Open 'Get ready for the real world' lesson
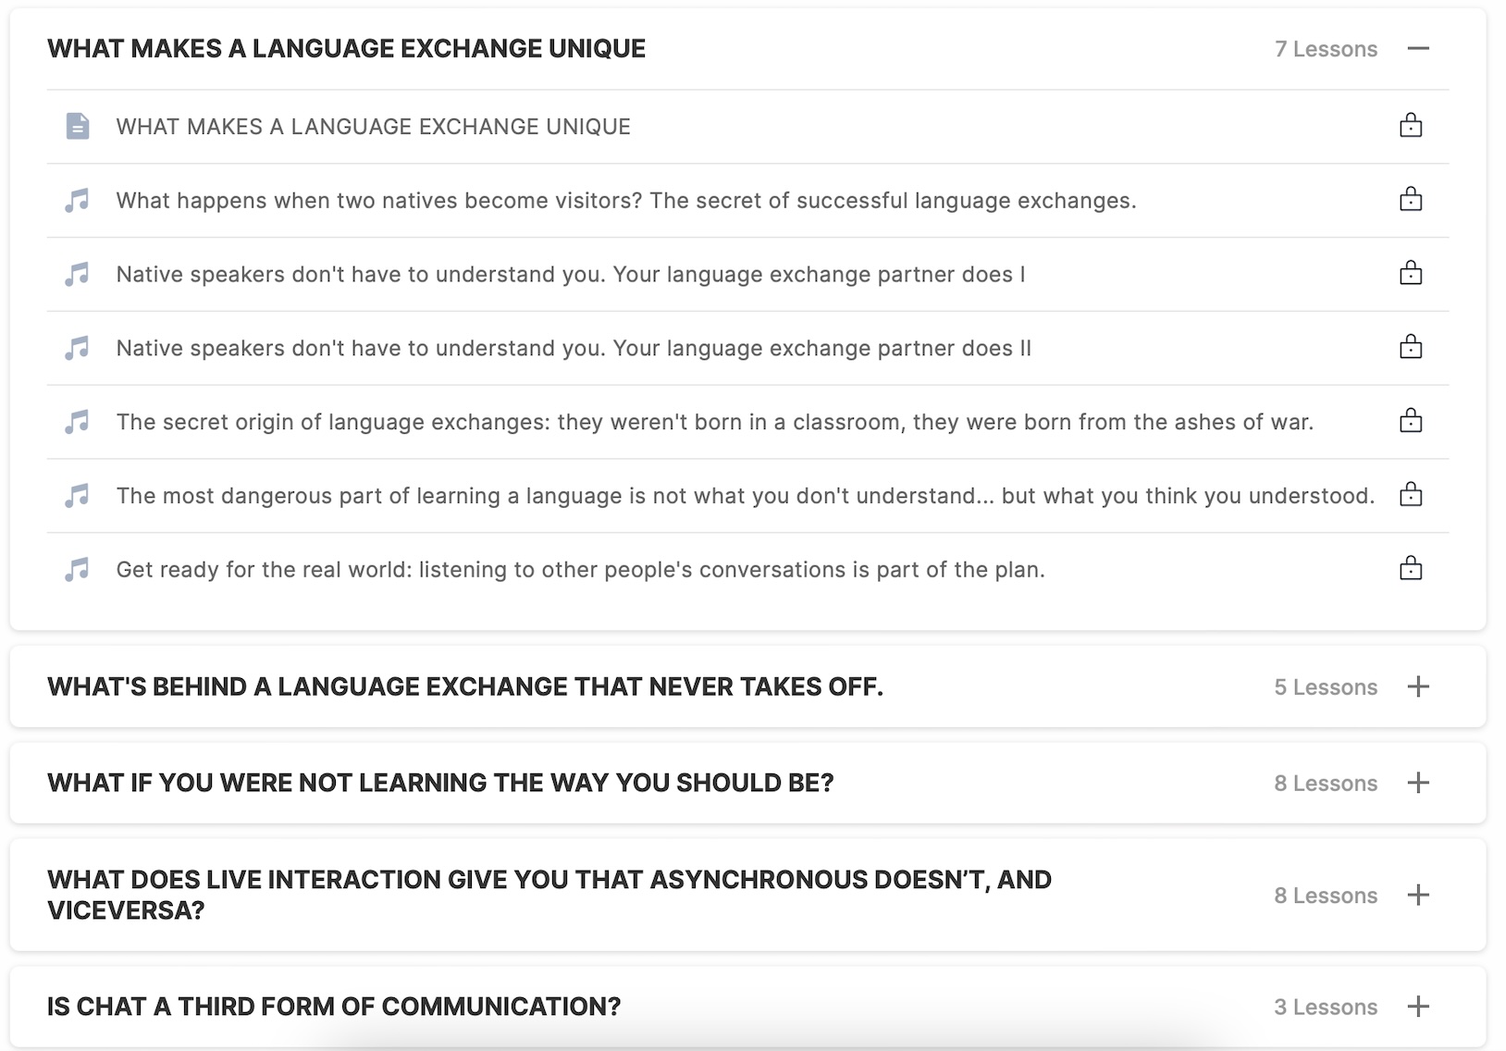This screenshot has width=1506, height=1051. coord(581,570)
